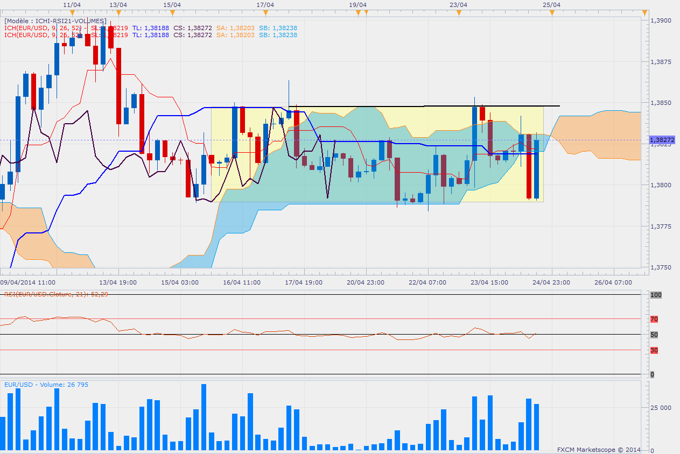Click the orange marker under 11/04
The width and height of the screenshot is (680, 454).
point(72,12)
